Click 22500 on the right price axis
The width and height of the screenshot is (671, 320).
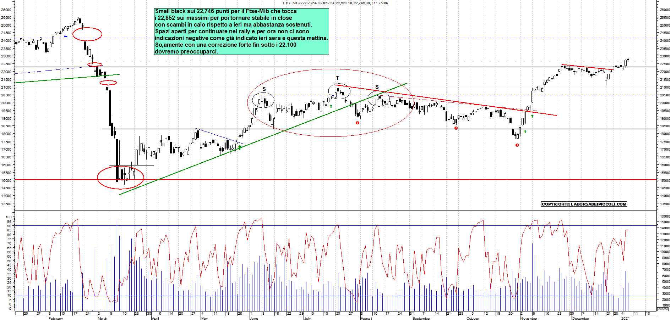(665, 64)
